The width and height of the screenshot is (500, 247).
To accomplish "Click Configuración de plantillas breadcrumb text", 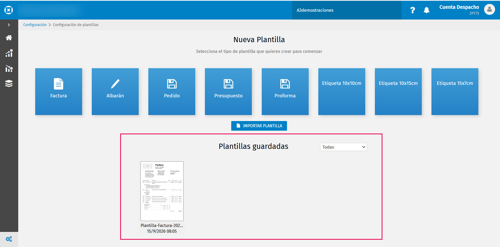I will [x=76, y=25].
